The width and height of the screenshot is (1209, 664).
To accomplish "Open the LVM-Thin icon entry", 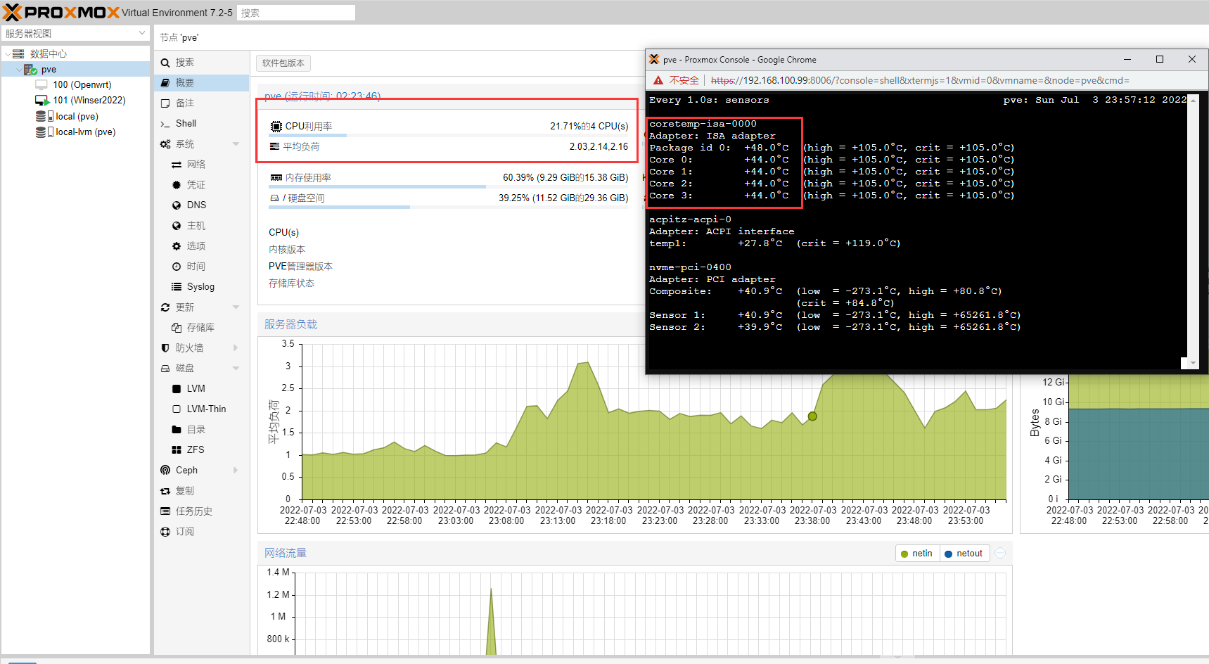I will pos(177,409).
